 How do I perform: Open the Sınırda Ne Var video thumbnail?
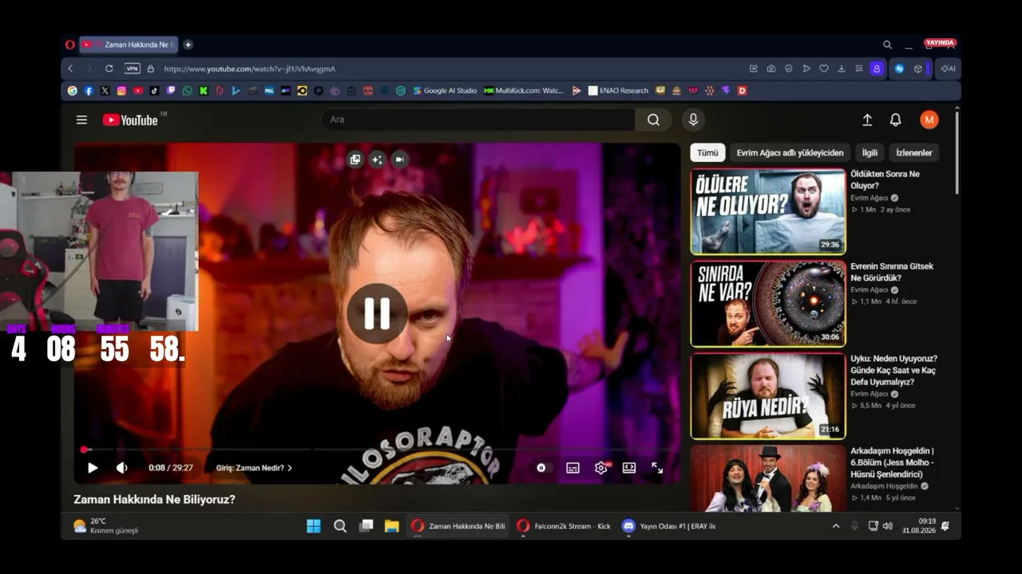click(x=768, y=304)
